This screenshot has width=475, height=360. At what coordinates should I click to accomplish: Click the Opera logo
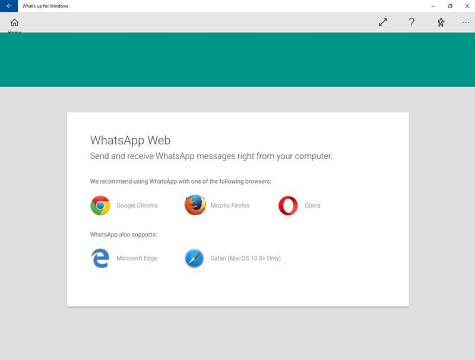[288, 206]
